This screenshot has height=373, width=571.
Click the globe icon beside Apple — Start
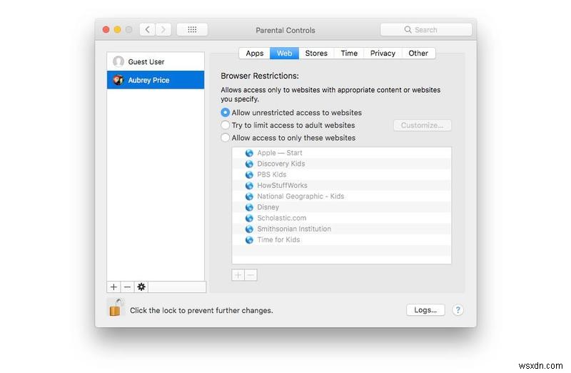[x=249, y=153]
